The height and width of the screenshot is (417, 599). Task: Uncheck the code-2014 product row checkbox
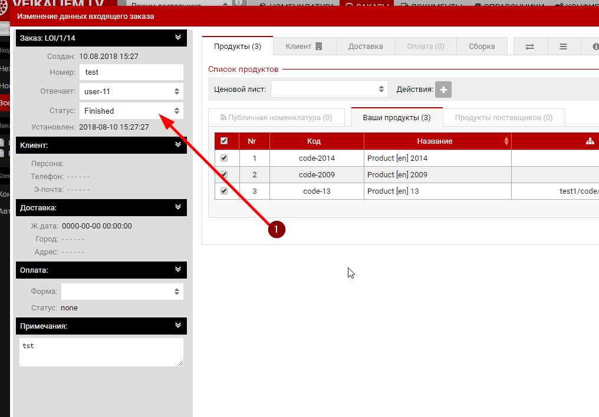tap(224, 158)
